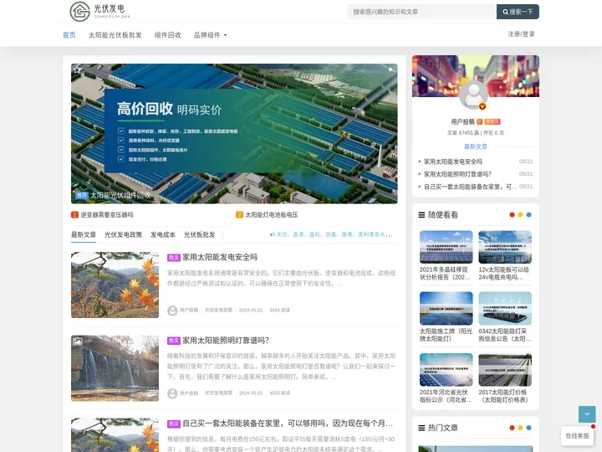This screenshot has height=452, width=602.
Task: Open the 在线客服 chat widget
Action: (577, 436)
